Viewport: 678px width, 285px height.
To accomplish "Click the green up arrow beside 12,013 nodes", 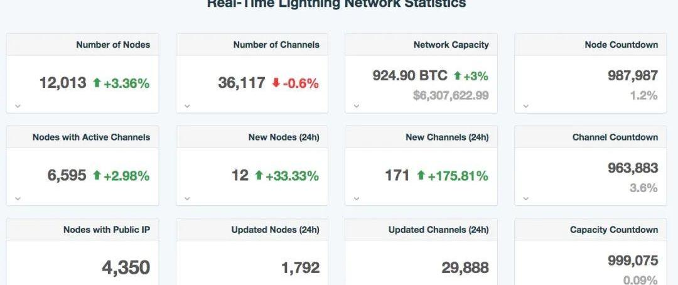I will (x=97, y=82).
